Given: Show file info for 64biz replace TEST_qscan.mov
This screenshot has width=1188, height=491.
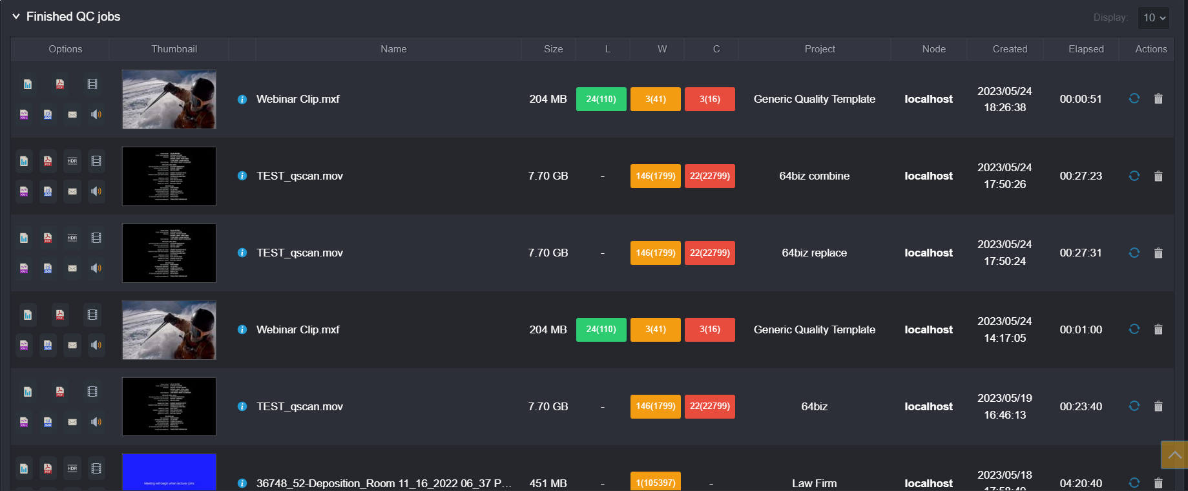Looking at the screenshot, I should pyautogui.click(x=242, y=253).
